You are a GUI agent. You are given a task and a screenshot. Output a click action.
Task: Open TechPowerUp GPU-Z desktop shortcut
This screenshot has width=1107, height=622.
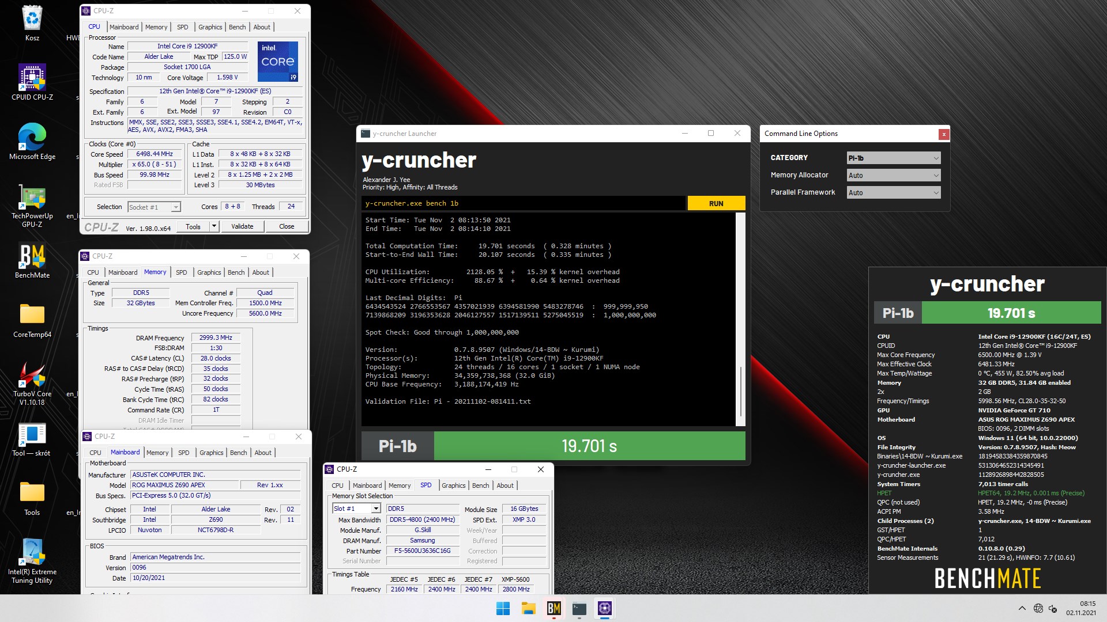point(32,206)
